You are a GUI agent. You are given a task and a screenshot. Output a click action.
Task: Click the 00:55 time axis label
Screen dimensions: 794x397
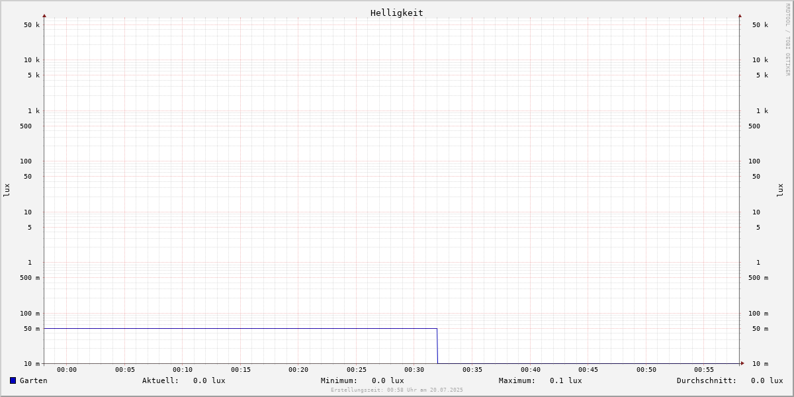tap(704, 370)
